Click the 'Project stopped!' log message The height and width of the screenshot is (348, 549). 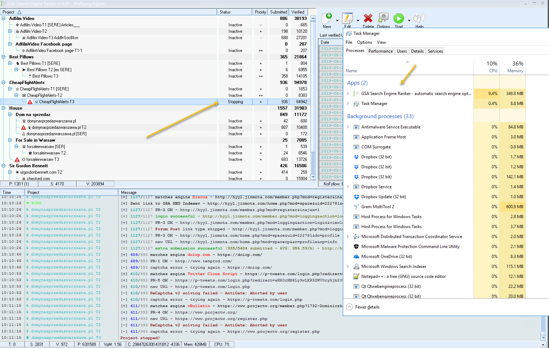[140, 338]
